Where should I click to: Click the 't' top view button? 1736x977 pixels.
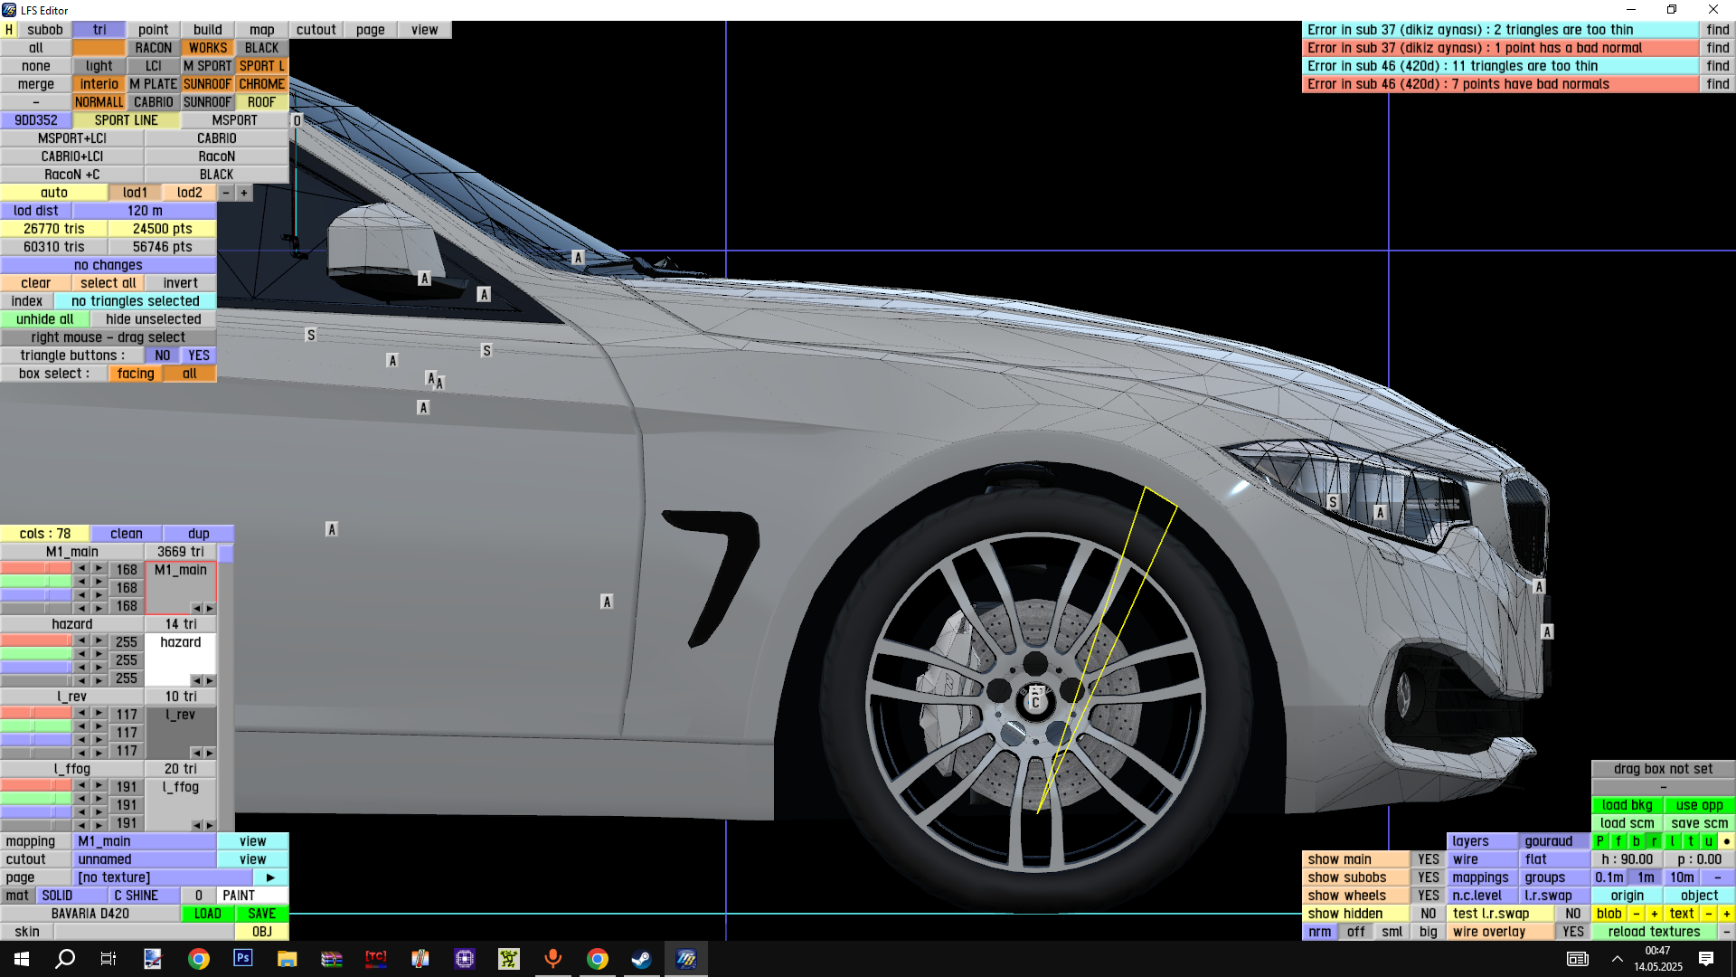(1690, 841)
